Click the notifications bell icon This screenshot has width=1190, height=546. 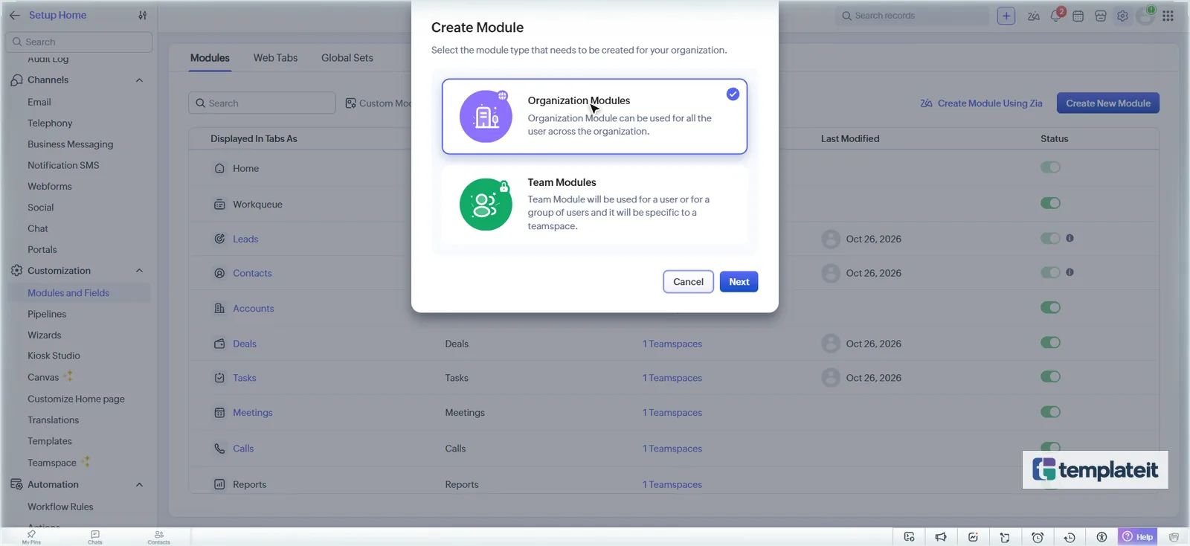pos(1056,16)
